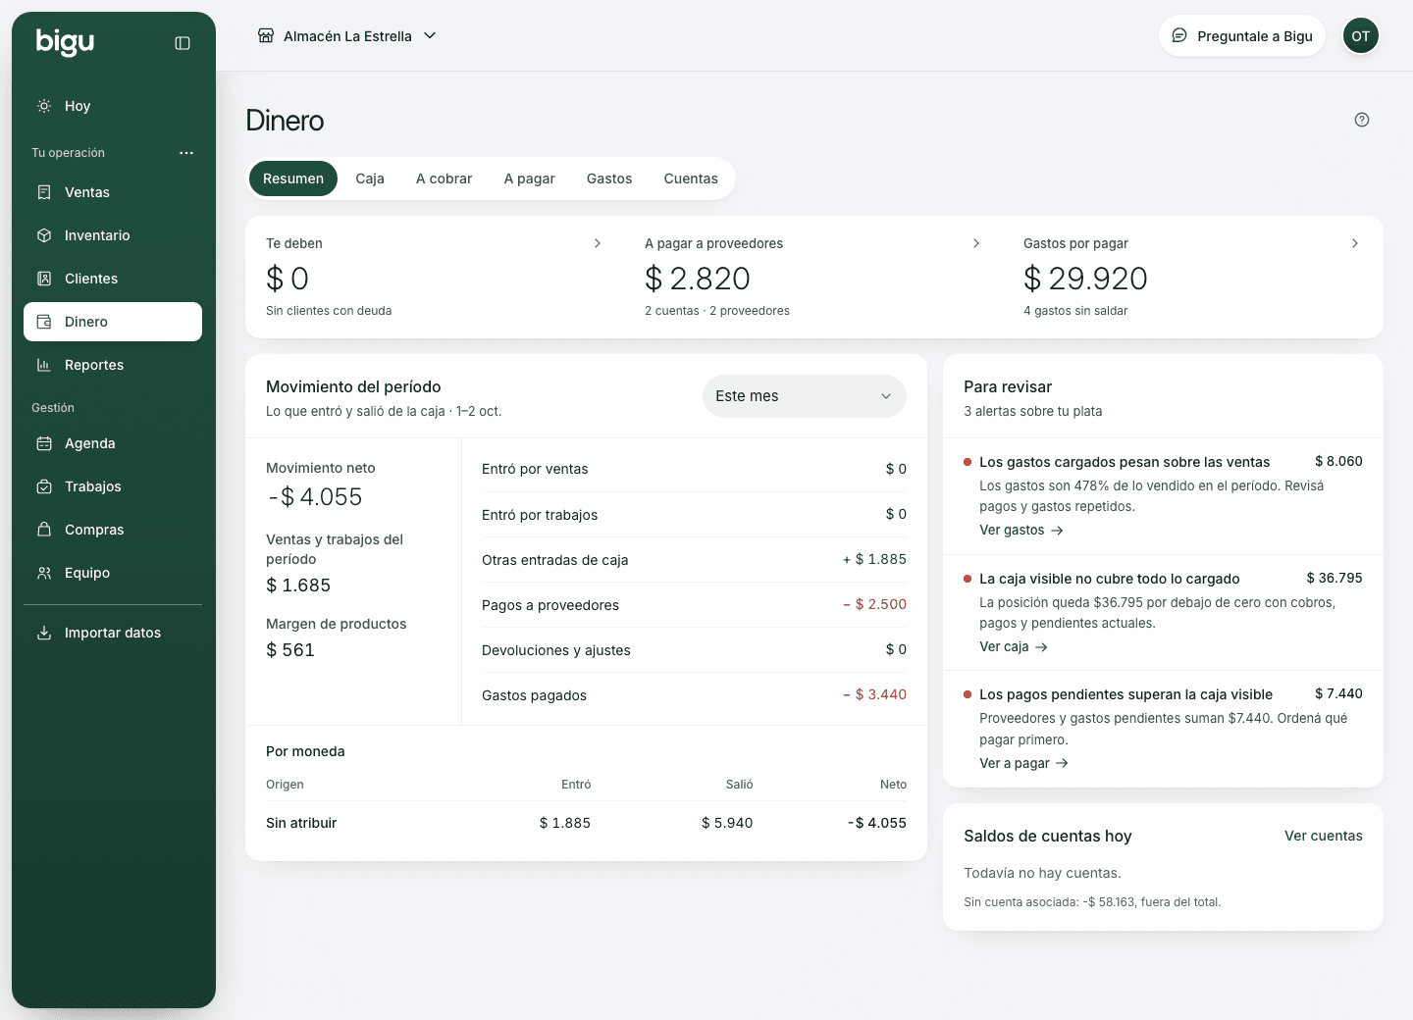Image resolution: width=1413 pixels, height=1020 pixels.
Task: Click the Reportes chart icon
Action: pos(44,365)
